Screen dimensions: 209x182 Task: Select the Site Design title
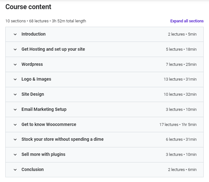33,94
